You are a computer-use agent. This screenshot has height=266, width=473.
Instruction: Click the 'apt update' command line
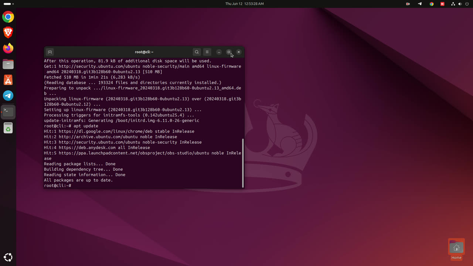(71, 126)
